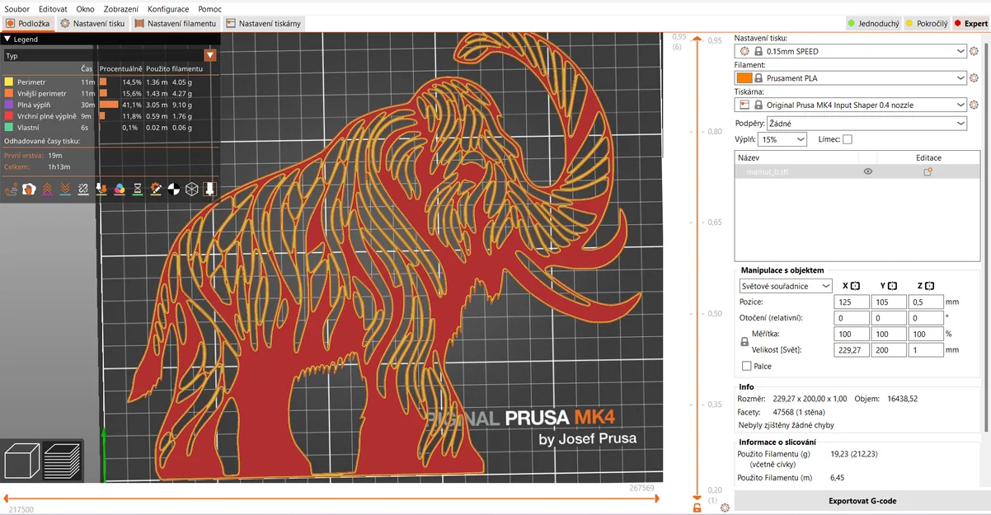Screen dimensions: 991x515
Task: Select Expert mode
Action: 970,23
